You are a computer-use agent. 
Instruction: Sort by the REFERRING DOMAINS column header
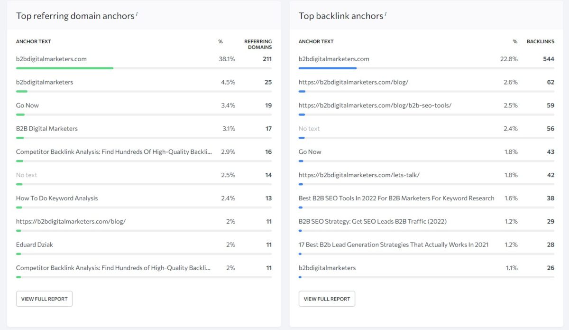point(258,44)
